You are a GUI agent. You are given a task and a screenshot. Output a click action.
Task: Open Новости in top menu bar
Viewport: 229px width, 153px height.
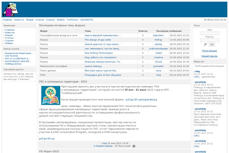pos(19,20)
